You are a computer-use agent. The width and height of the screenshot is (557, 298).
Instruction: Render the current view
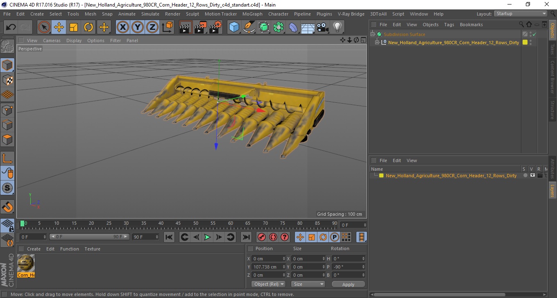[x=186, y=27]
